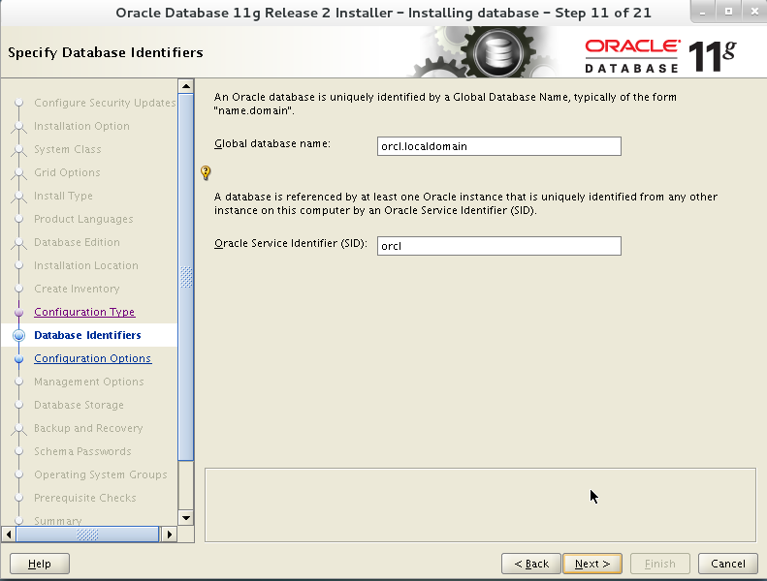Click the Database Edition step text
767x581 pixels.
(77, 242)
